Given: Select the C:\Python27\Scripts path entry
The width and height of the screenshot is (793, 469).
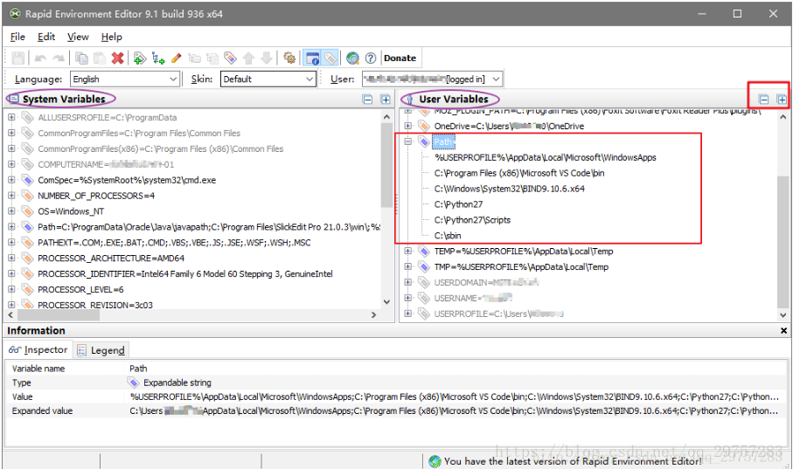Looking at the screenshot, I should point(472,220).
